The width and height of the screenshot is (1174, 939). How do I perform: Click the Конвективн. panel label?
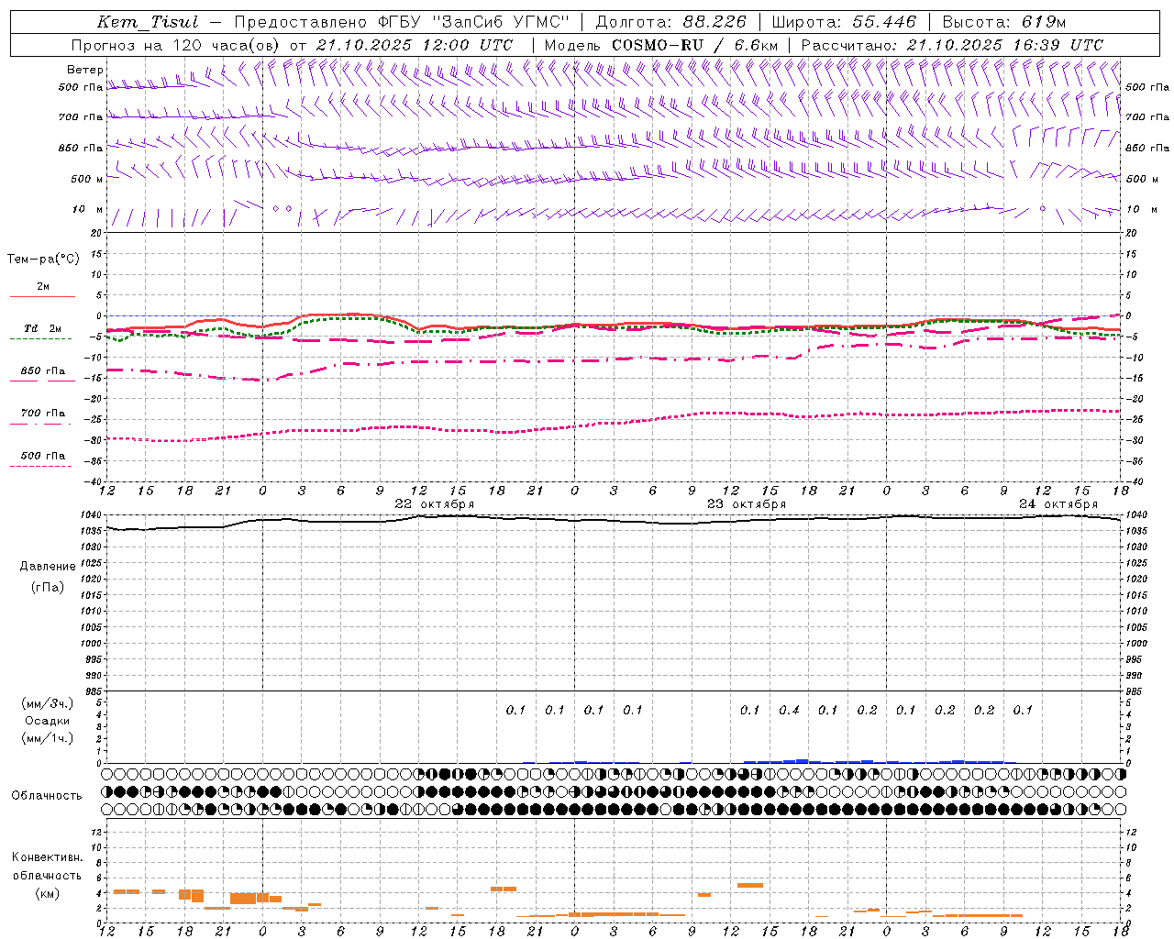[x=47, y=857]
